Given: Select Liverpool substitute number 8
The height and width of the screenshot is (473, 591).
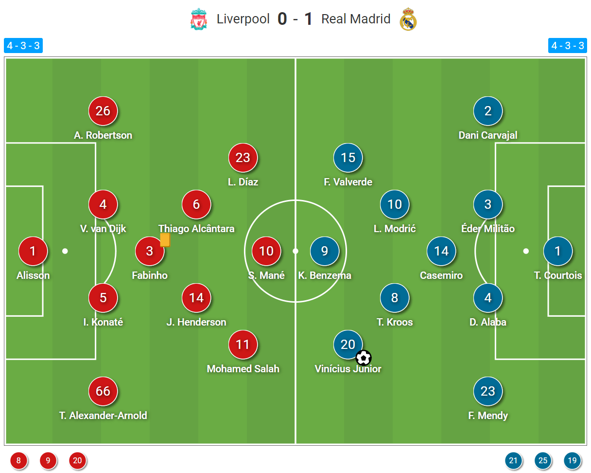Looking at the screenshot, I should [19, 460].
